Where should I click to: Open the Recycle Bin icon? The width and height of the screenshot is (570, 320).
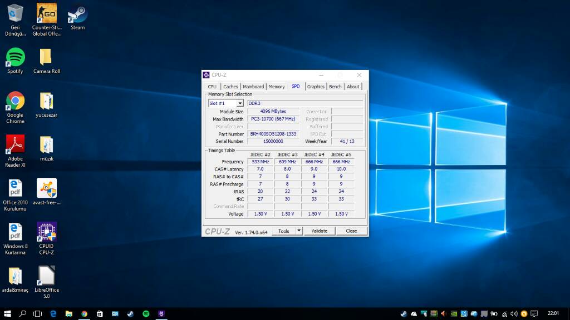coord(15,13)
